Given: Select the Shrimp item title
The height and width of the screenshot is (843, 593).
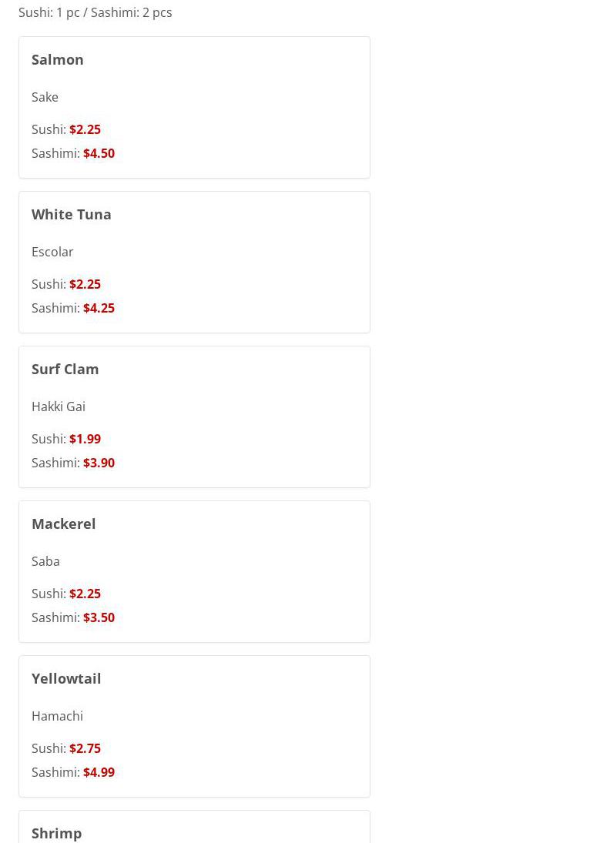Looking at the screenshot, I should click(x=57, y=833).
